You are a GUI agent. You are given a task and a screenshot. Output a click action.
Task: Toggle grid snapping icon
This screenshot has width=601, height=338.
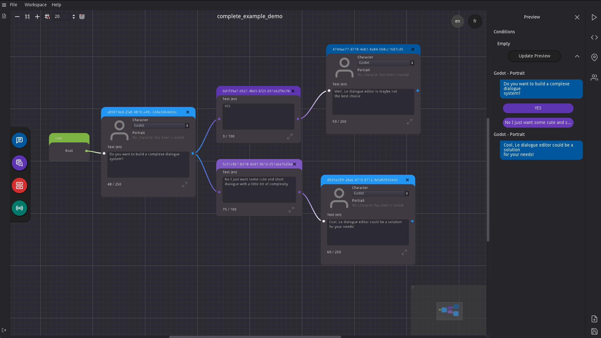point(47,17)
